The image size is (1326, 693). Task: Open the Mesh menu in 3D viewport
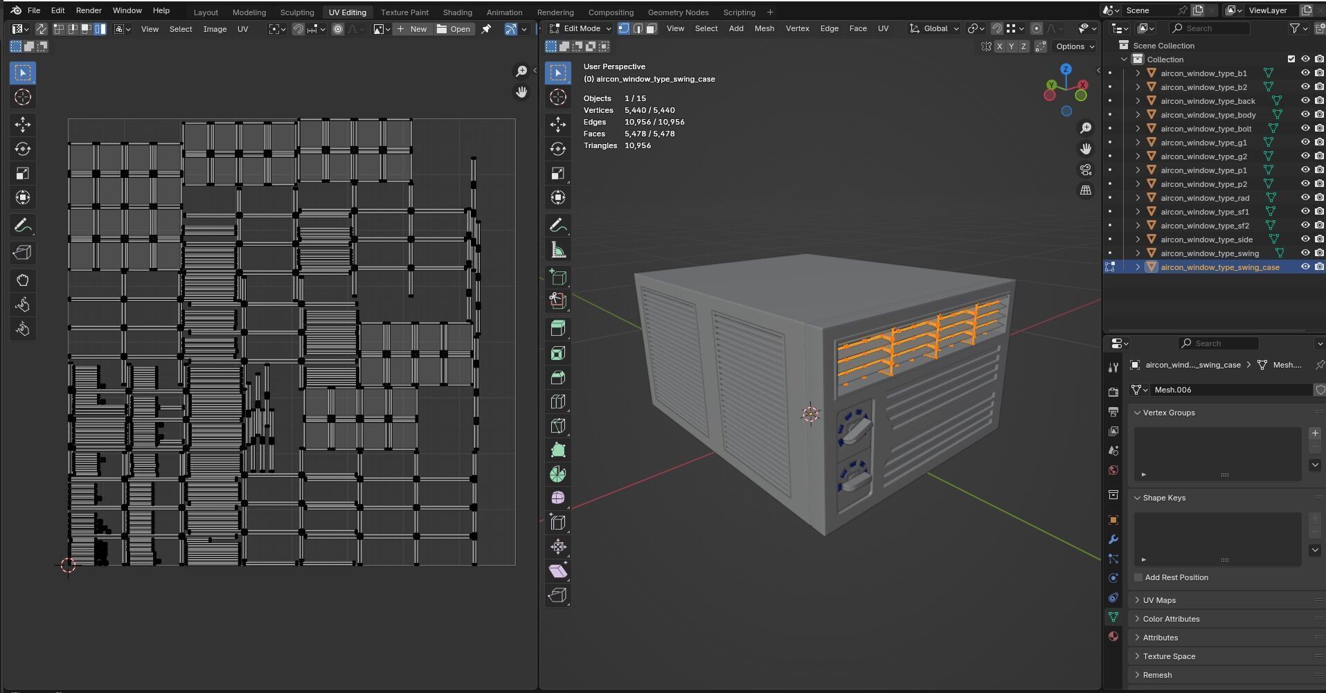coord(764,28)
